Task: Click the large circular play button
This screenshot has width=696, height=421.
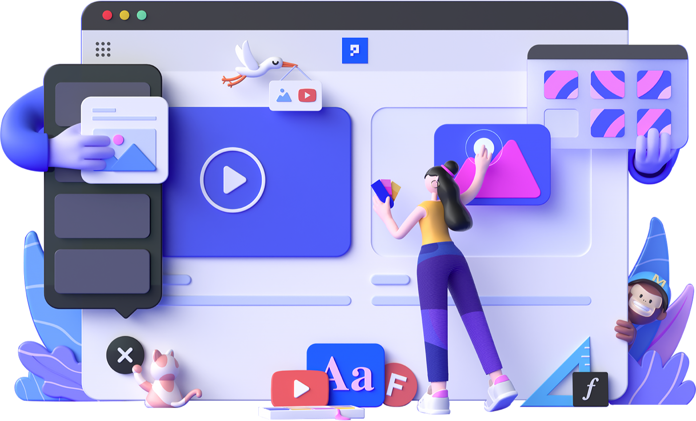Action: (x=233, y=180)
